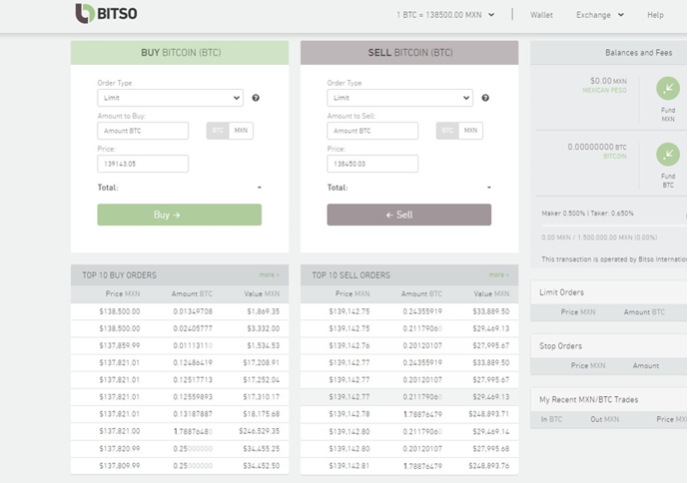Click My Recent MXN/BTC Trades heading
Screen dimensions: 692x483
tap(589, 399)
